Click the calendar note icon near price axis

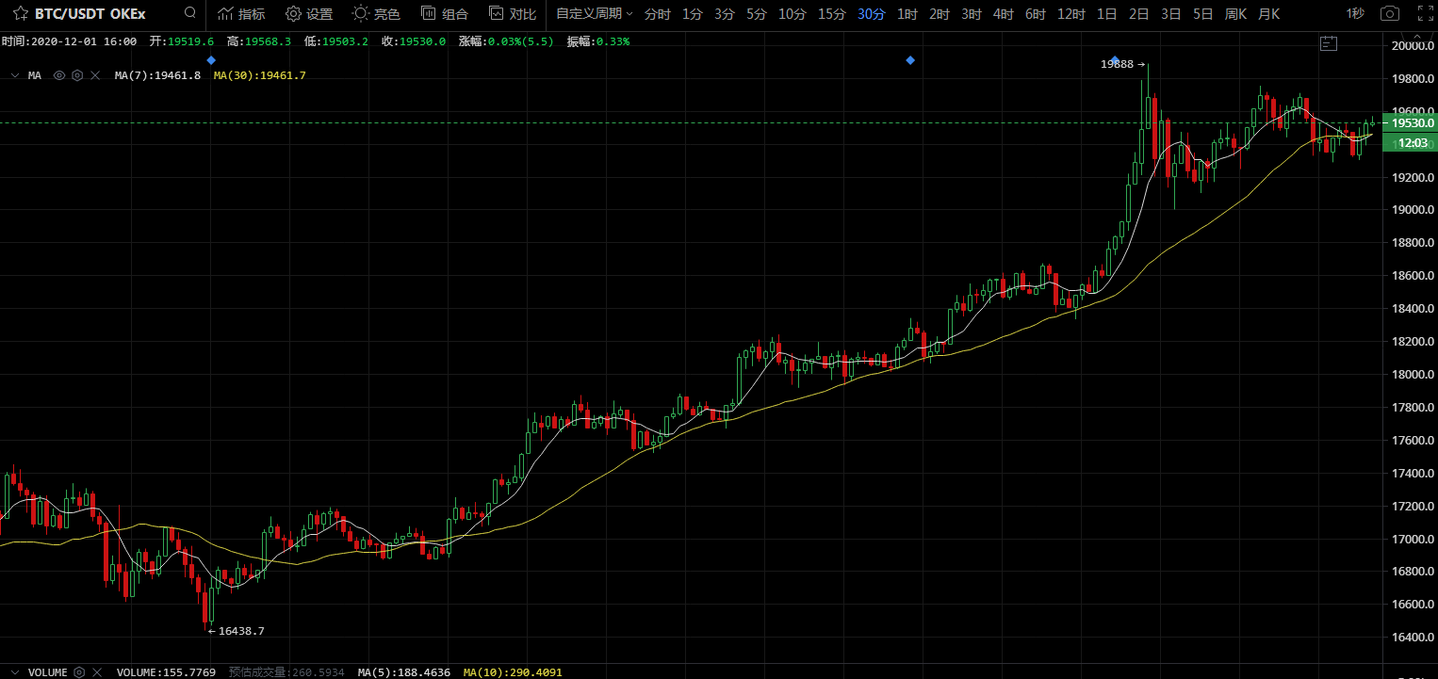[1329, 43]
